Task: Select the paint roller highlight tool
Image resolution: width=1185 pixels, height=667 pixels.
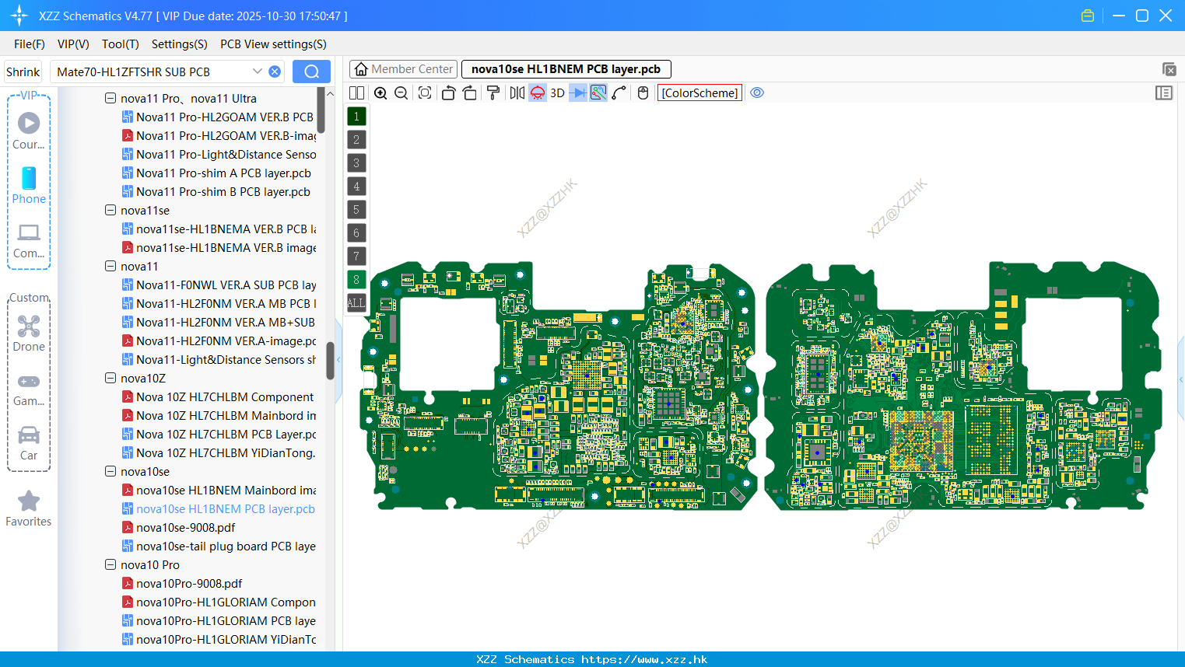Action: [493, 93]
